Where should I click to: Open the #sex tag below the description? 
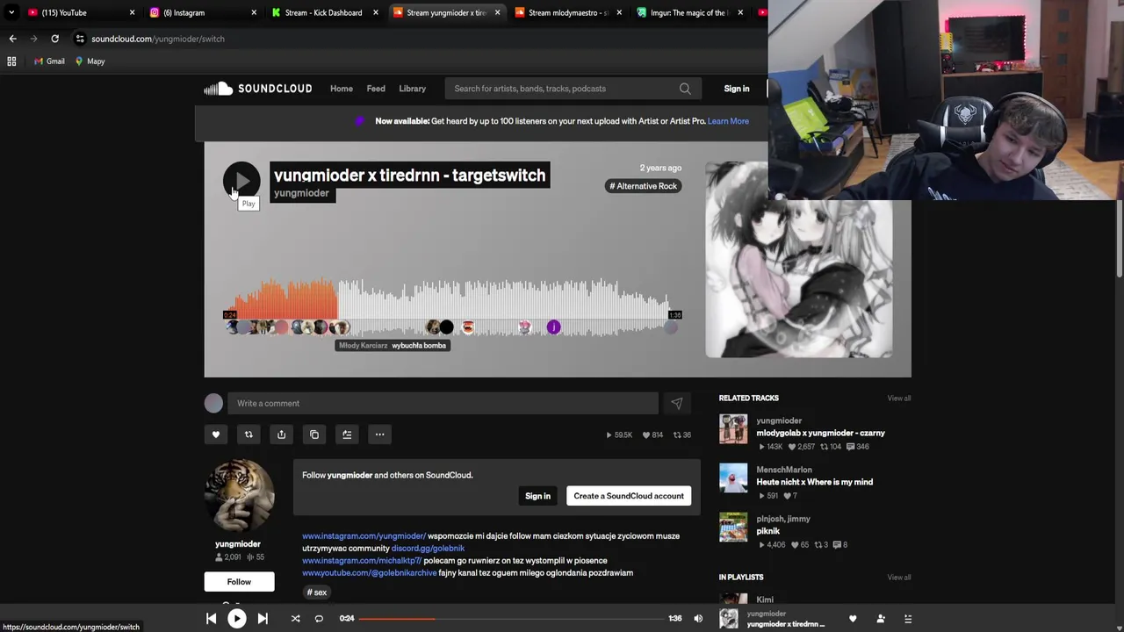point(317,592)
